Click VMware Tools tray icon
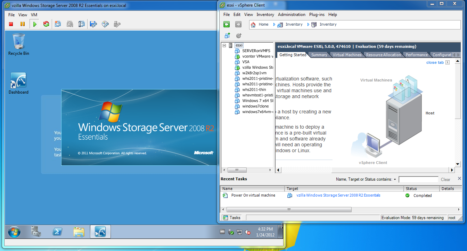 tap(223, 232)
